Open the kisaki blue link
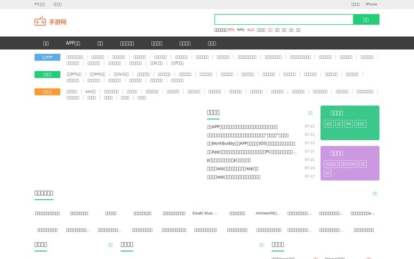This screenshot has width=414, height=259. (x=205, y=213)
